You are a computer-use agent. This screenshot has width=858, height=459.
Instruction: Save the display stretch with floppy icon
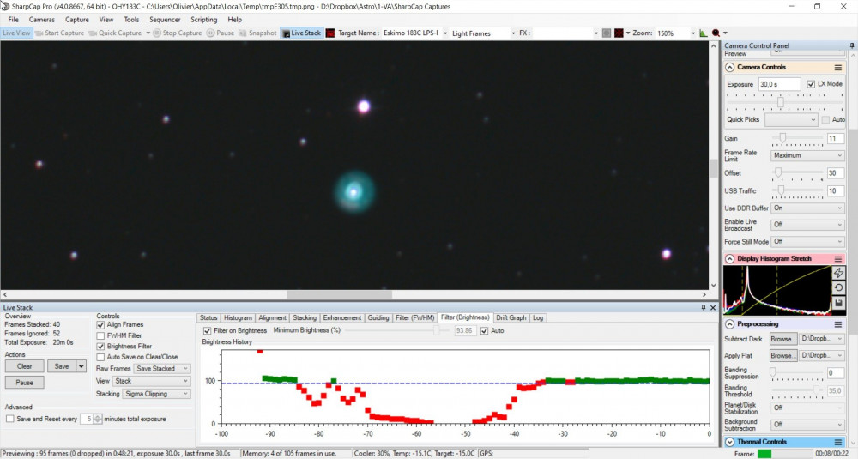[838, 303]
